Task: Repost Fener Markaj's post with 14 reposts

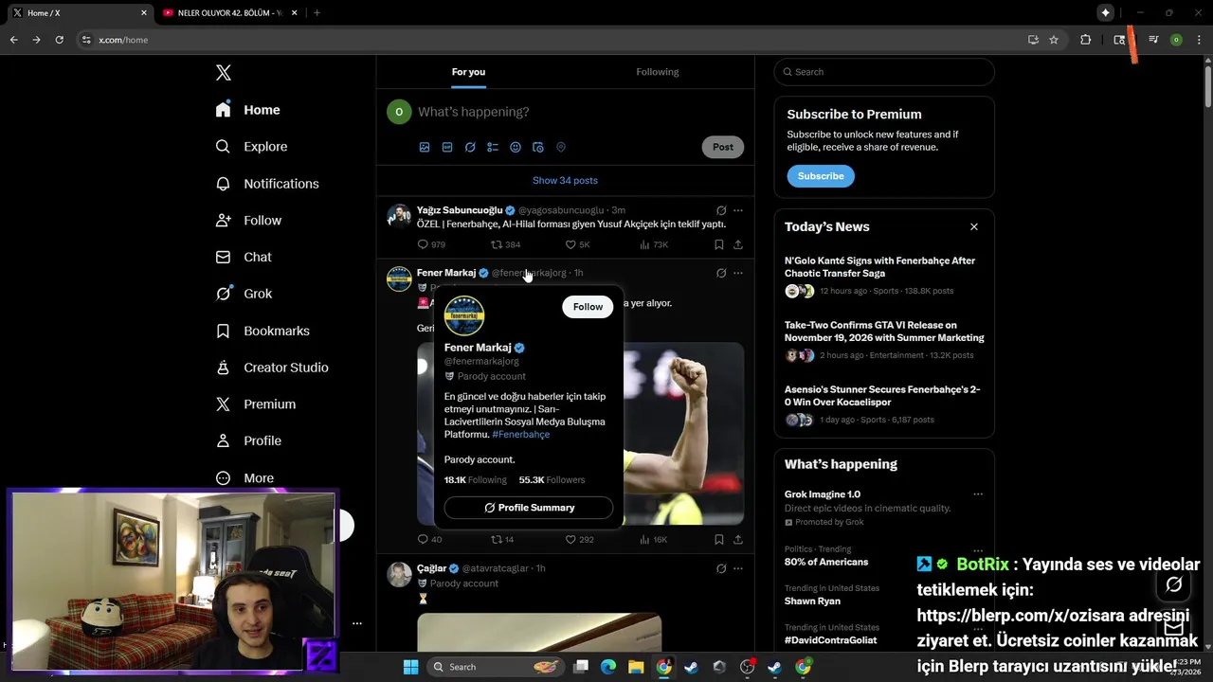Action: coord(502,540)
